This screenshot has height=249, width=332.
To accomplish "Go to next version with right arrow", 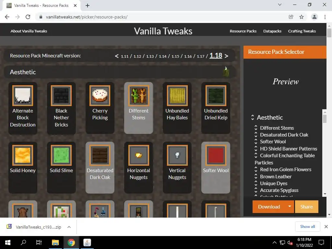I will 226,56.
